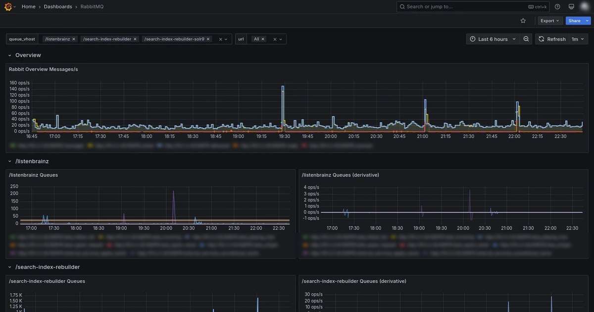Open /search-index-rebuilder Queues panel title
Viewport: 594px width, 312px height.
[47, 281]
